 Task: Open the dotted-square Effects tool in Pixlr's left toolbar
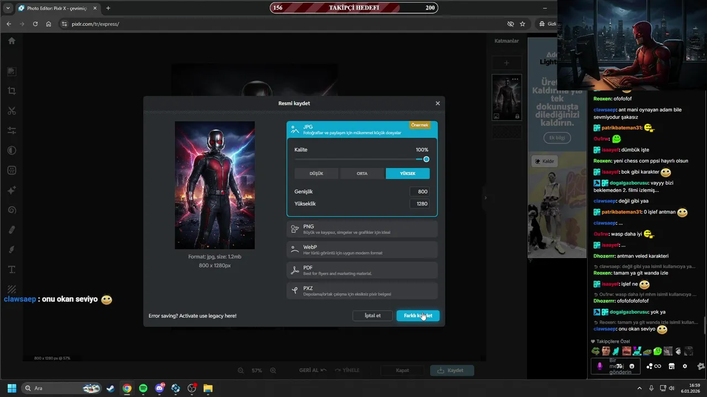[x=12, y=170]
